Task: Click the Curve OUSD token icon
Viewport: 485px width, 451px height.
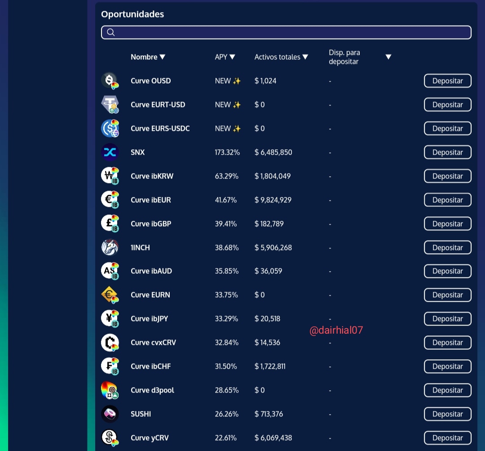Action: (110, 81)
